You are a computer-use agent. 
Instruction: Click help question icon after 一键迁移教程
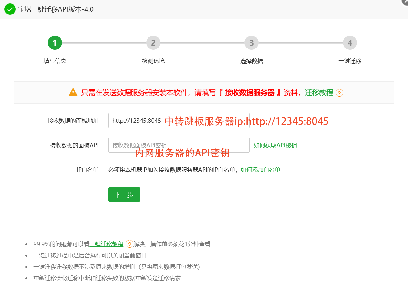129,244
